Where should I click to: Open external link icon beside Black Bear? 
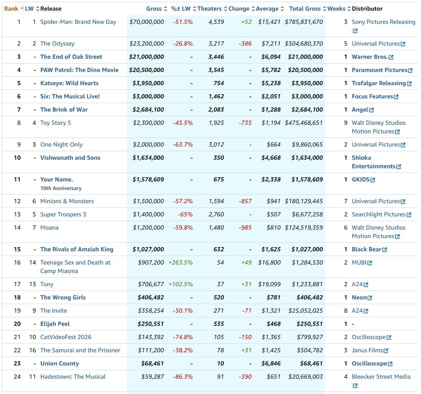pyautogui.click(x=384, y=250)
